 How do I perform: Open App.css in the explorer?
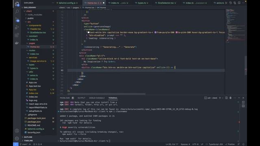33,82
